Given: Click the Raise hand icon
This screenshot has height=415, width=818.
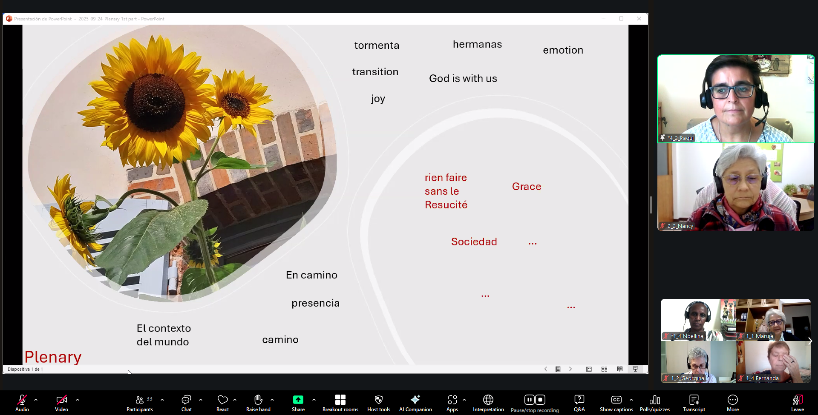Looking at the screenshot, I should pyautogui.click(x=258, y=403).
